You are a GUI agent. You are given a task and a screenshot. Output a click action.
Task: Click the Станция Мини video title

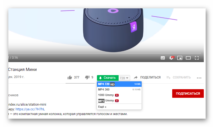point(22,69)
